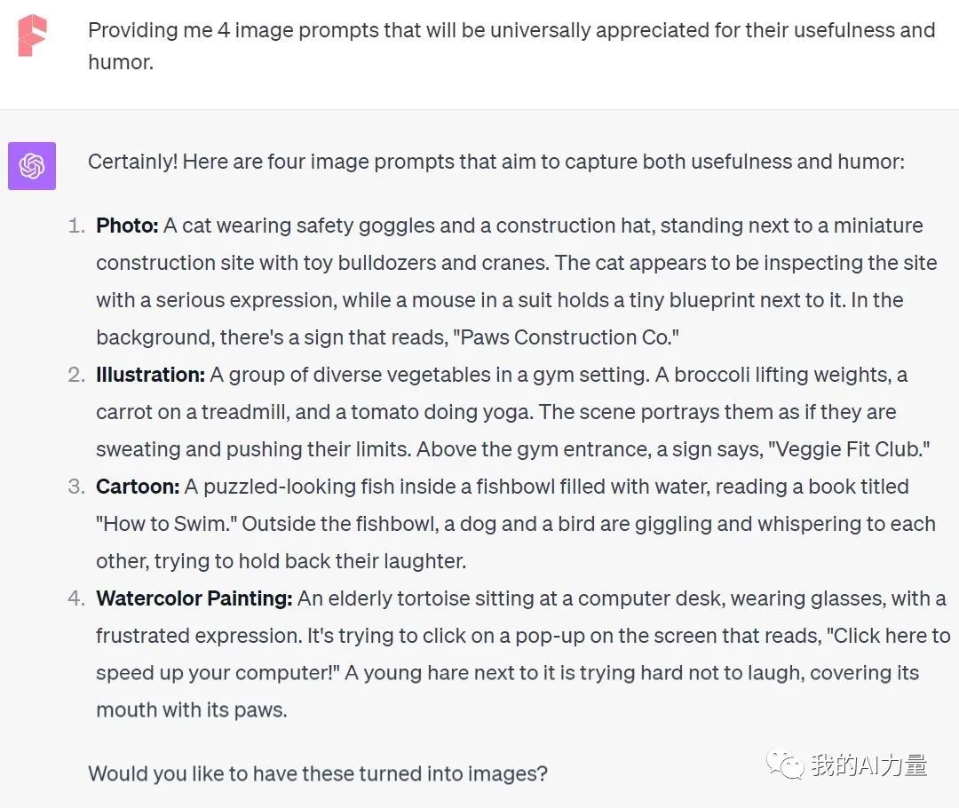The width and height of the screenshot is (959, 808).
Task: Click the user prompt about 4 image prompts
Action: point(511,46)
